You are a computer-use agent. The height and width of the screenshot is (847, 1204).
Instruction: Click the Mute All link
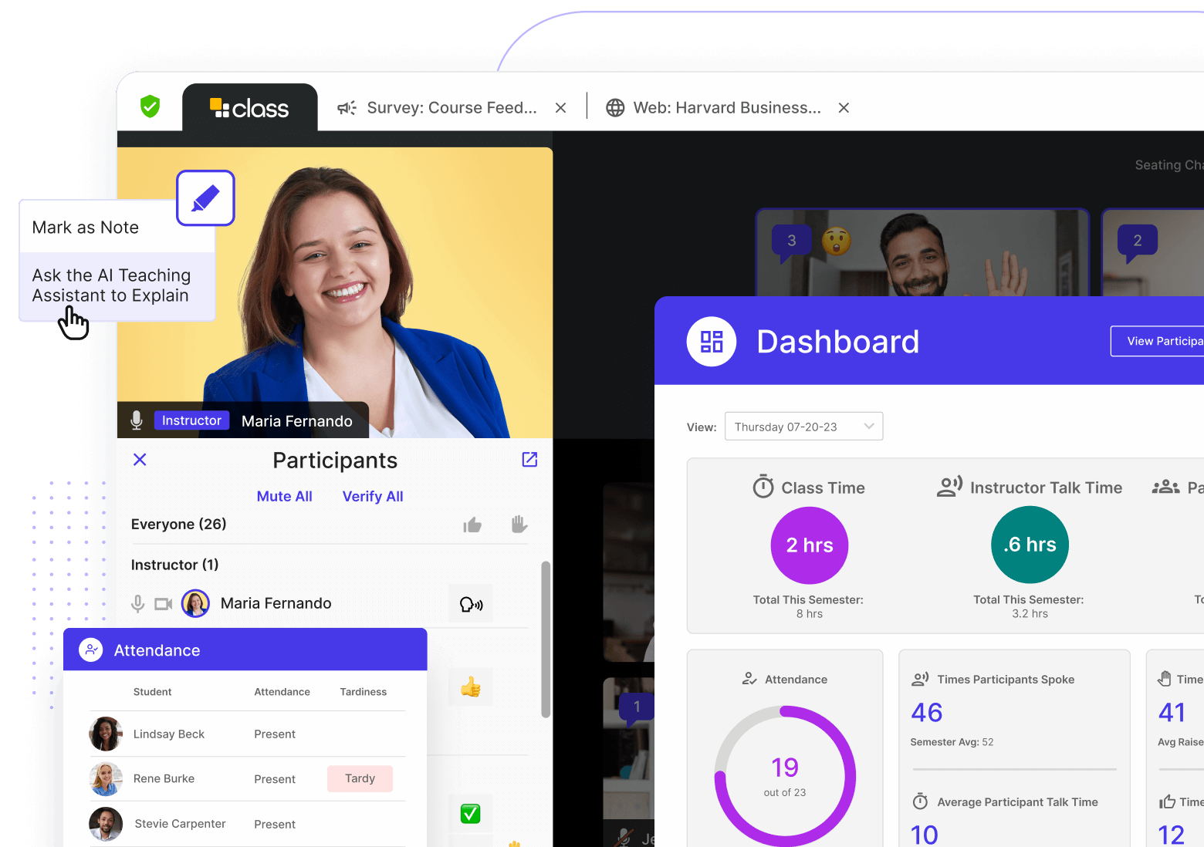(x=284, y=497)
